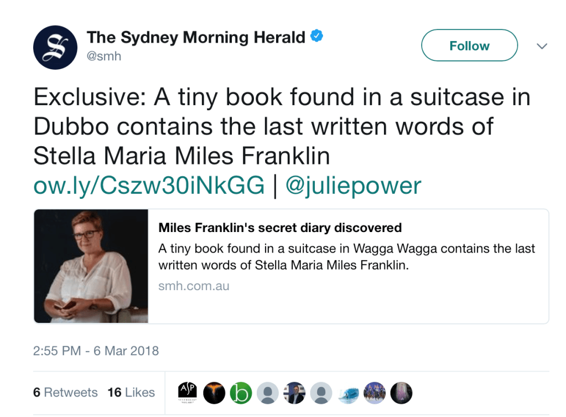Click the first grey default avatar
Image resolution: width=566 pixels, height=417 pixels.
coord(268,393)
